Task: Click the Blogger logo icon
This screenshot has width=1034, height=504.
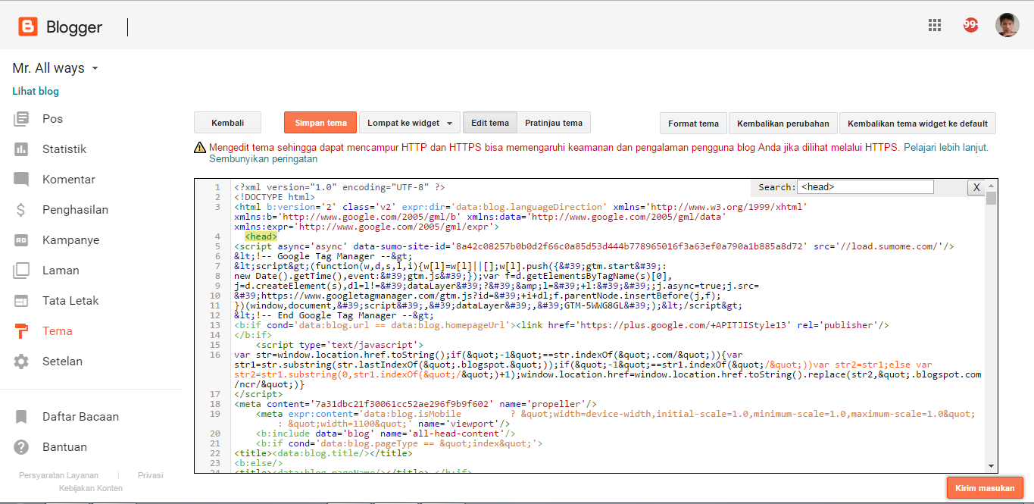Action: tap(28, 27)
